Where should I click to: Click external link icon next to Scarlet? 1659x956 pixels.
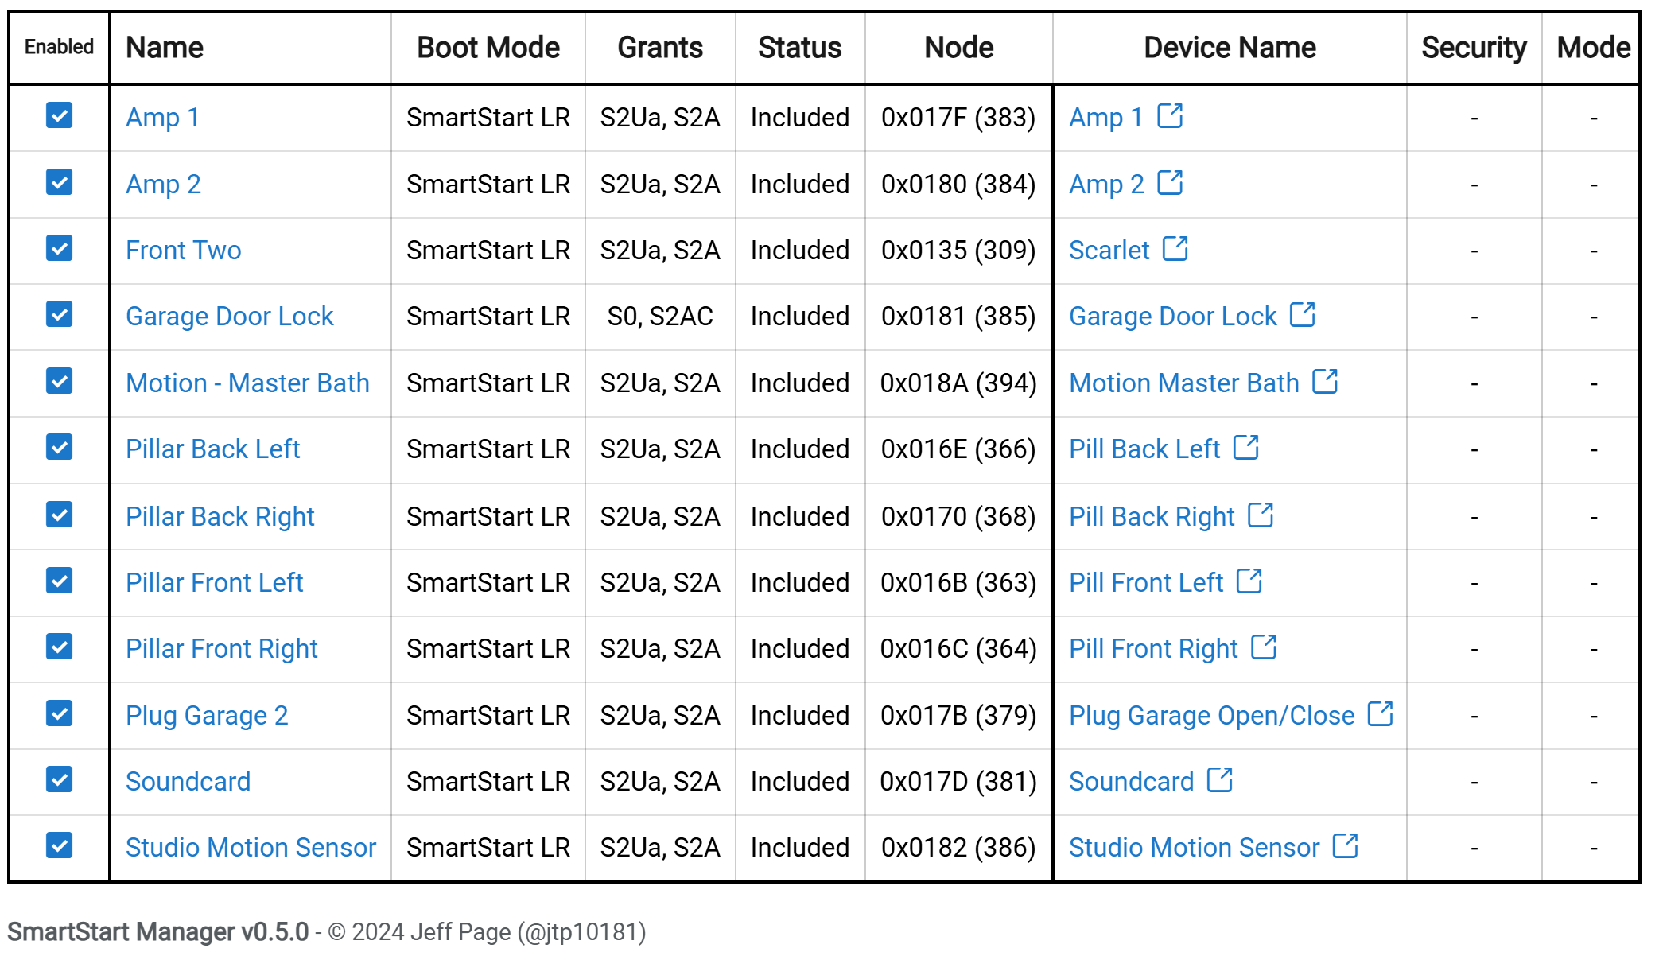pos(1175,249)
